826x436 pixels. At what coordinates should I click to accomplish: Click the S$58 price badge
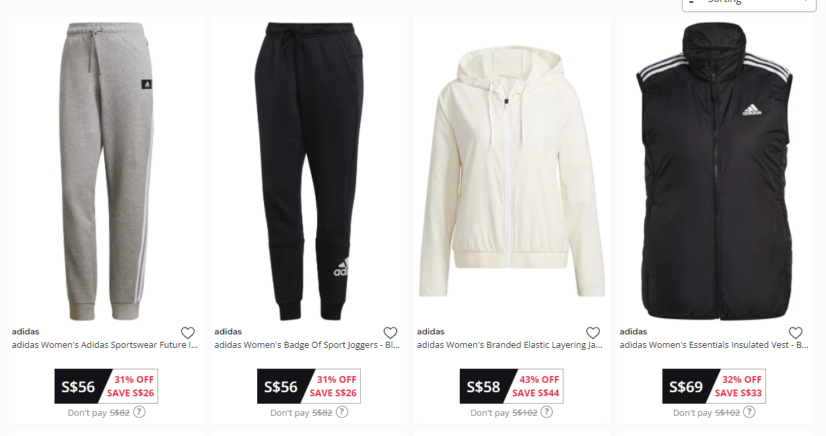coord(511,386)
